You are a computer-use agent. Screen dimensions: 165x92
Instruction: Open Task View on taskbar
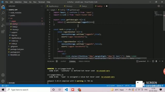tap(60, 90)
